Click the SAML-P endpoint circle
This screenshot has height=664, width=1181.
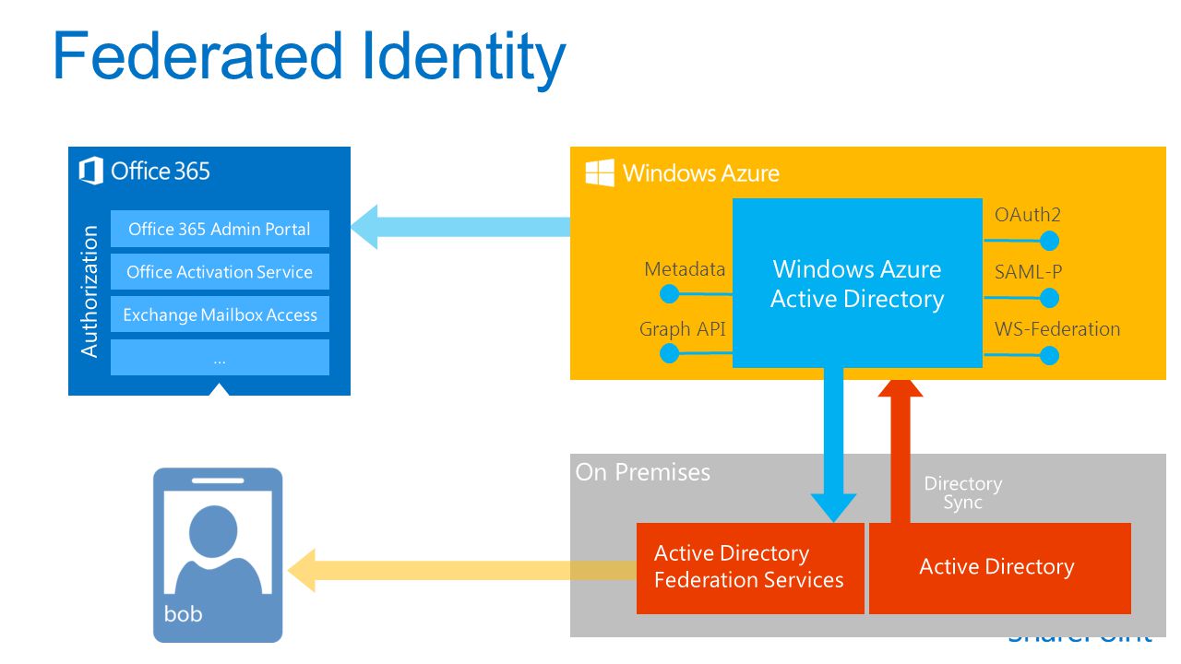click(1049, 299)
